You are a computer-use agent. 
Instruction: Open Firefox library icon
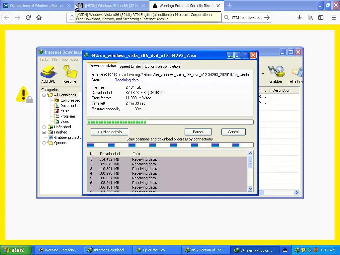(x=310, y=18)
